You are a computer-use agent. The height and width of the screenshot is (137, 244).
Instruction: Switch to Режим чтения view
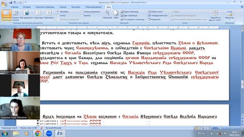15,15
